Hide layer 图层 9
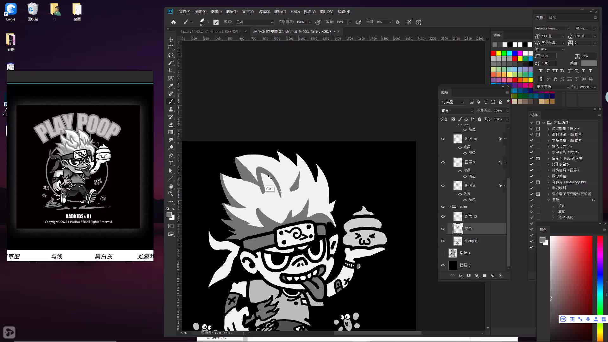This screenshot has height=342, width=608. coord(443,162)
